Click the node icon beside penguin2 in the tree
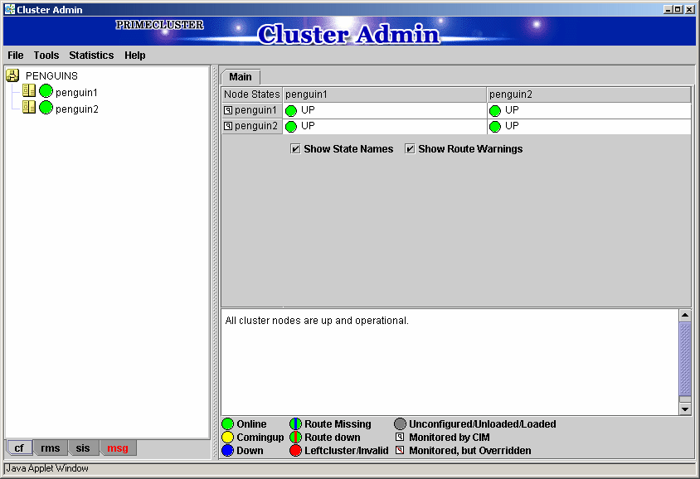 [x=28, y=107]
